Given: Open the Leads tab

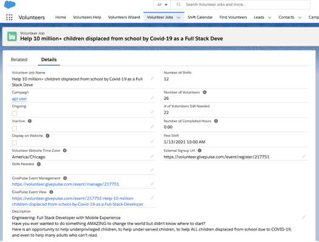Looking at the screenshot, I should pyautogui.click(x=259, y=18).
